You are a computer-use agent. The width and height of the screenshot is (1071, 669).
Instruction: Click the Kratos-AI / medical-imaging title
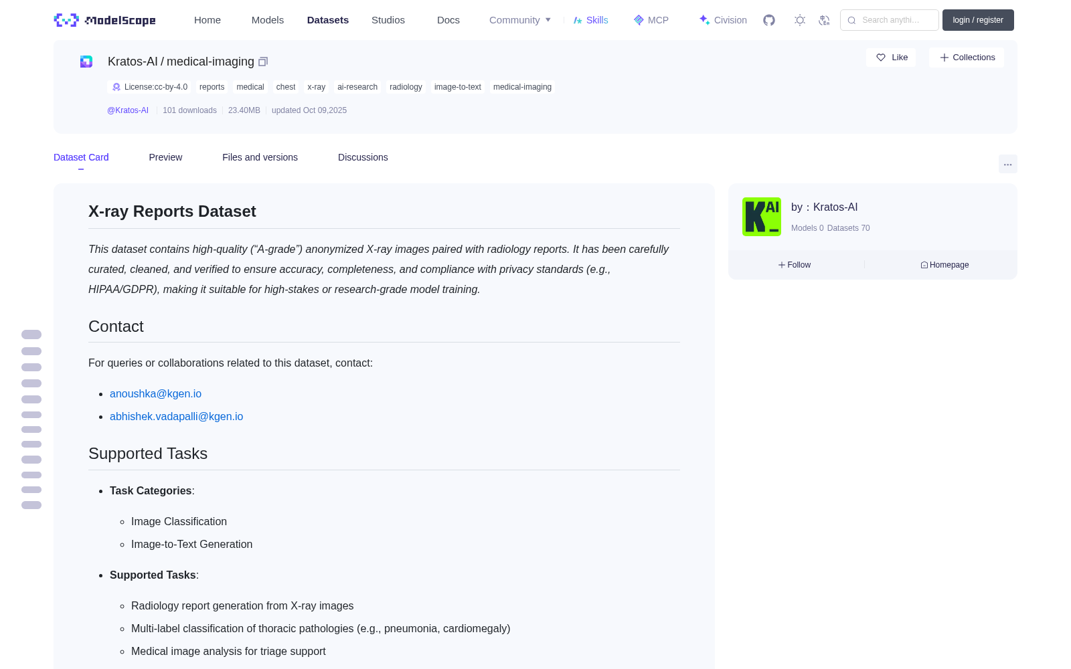(x=181, y=62)
